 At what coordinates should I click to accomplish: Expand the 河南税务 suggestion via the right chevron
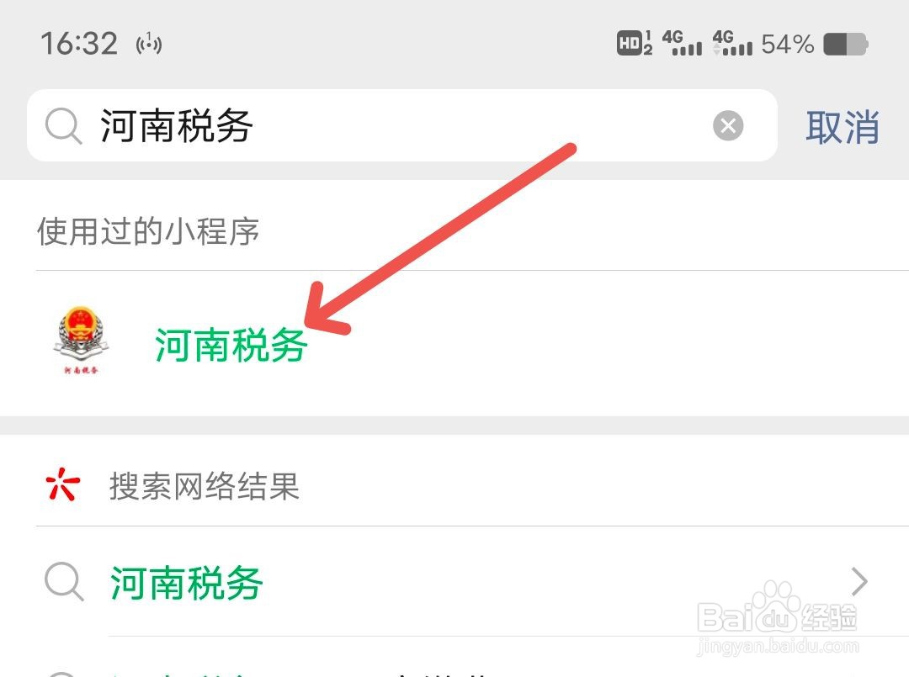pos(859,581)
